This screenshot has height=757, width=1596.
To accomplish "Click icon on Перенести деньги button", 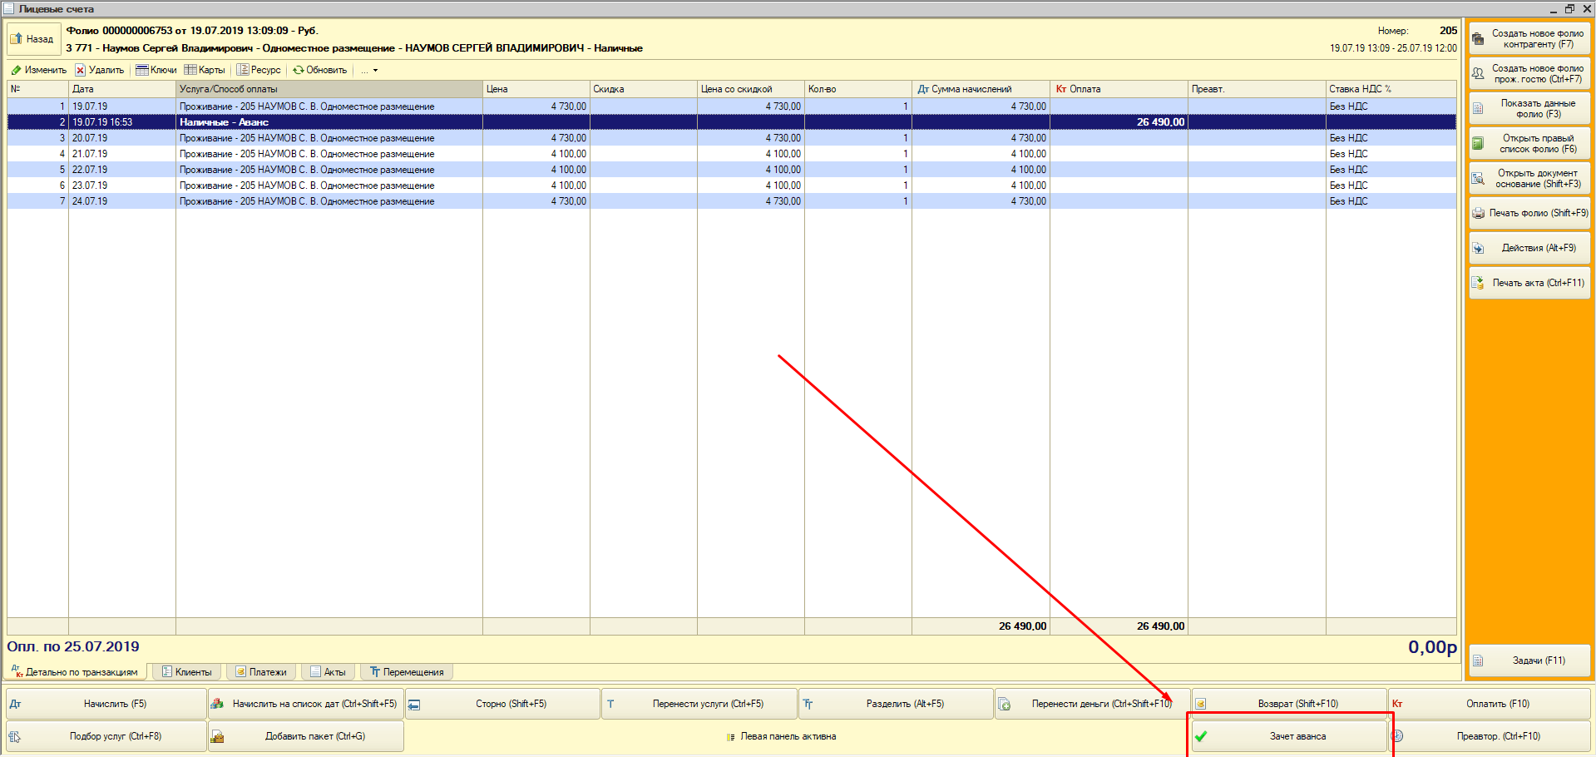I will (x=1004, y=704).
